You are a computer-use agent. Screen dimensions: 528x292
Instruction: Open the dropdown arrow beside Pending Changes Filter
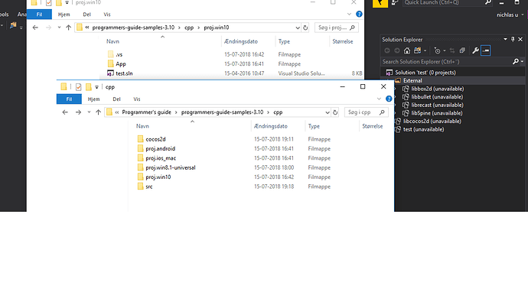[445, 50]
